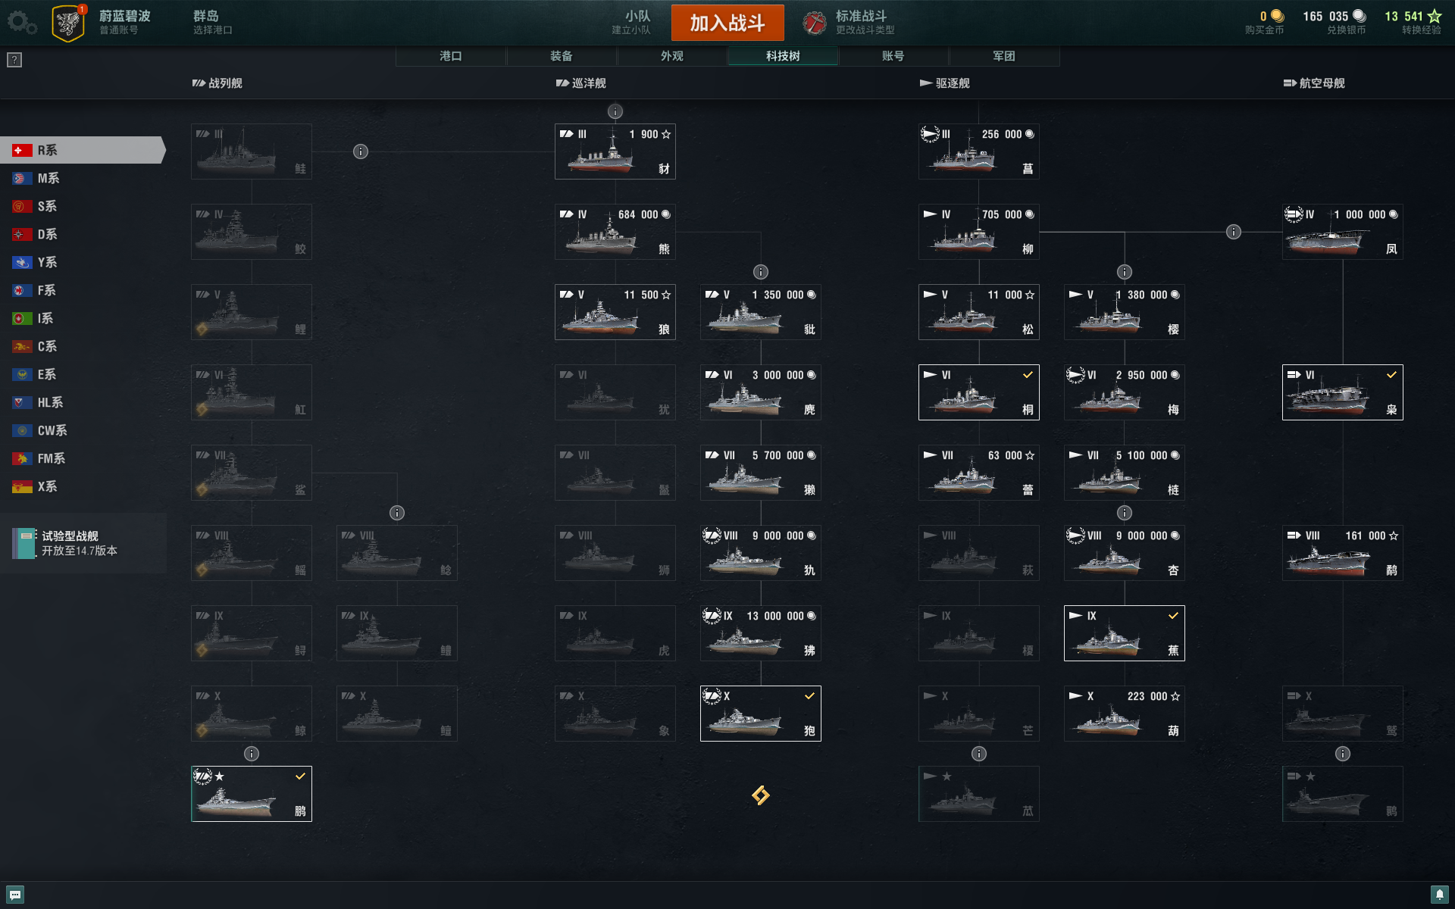Screen dimensions: 1455x909
Task: Open 小队 create division option
Action: tap(631, 22)
